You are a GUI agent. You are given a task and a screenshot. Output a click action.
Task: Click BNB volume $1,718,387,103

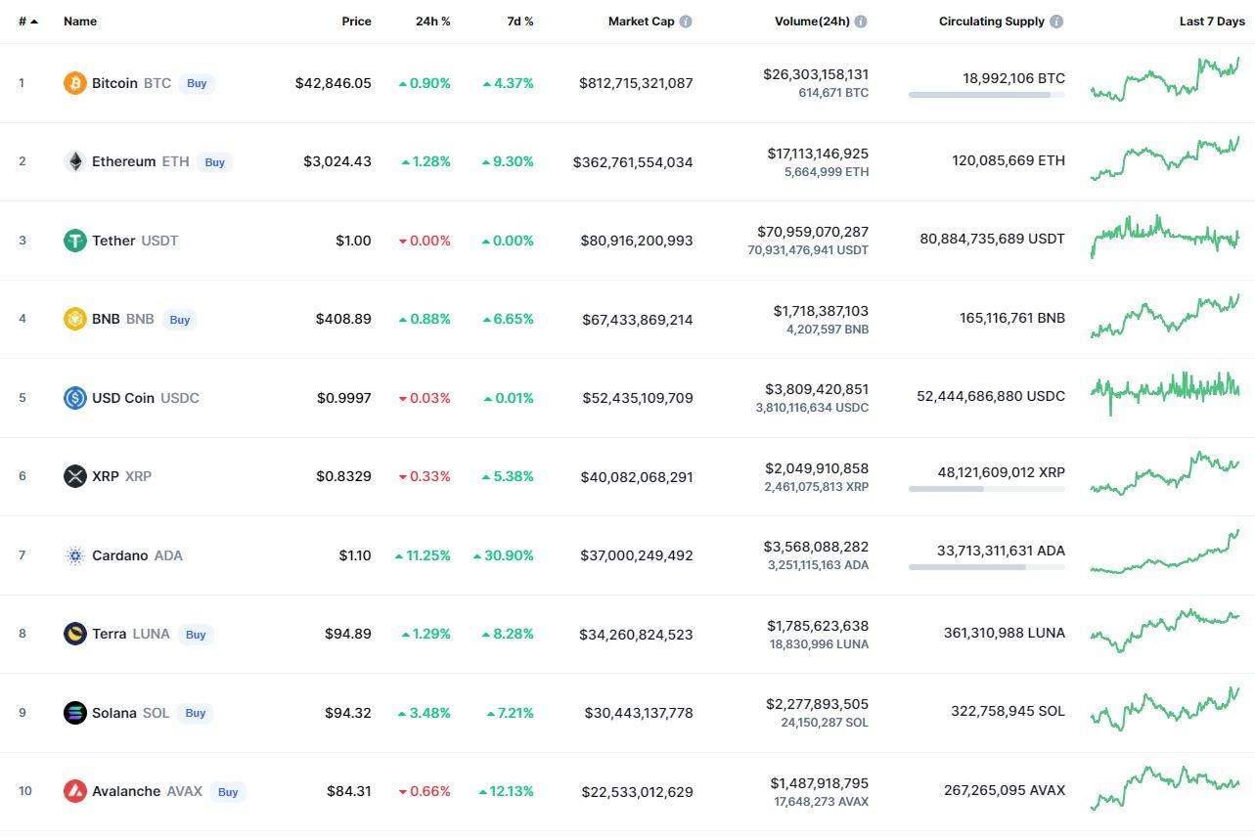821,311
